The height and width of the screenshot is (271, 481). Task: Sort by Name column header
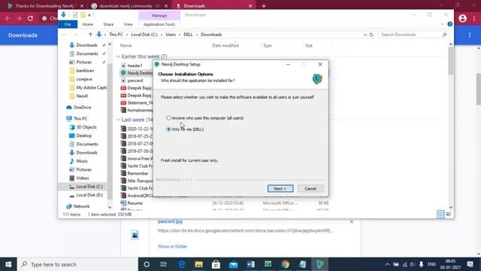pos(126,45)
